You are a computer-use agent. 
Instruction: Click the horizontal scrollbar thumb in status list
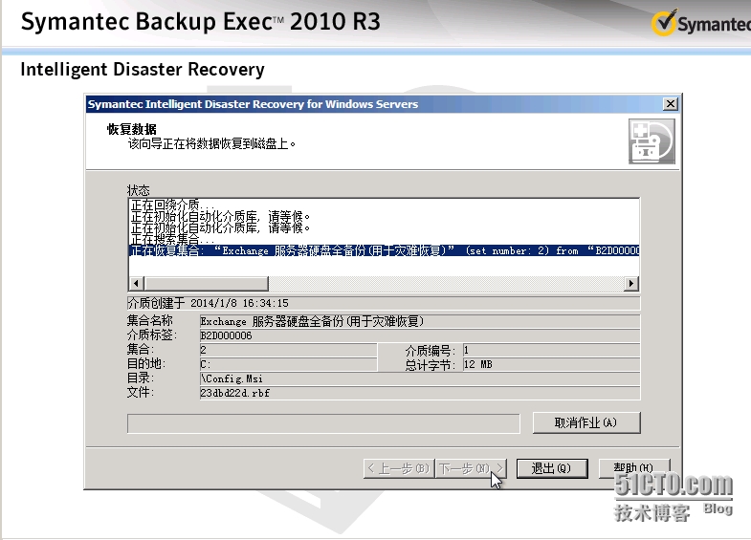tap(207, 283)
